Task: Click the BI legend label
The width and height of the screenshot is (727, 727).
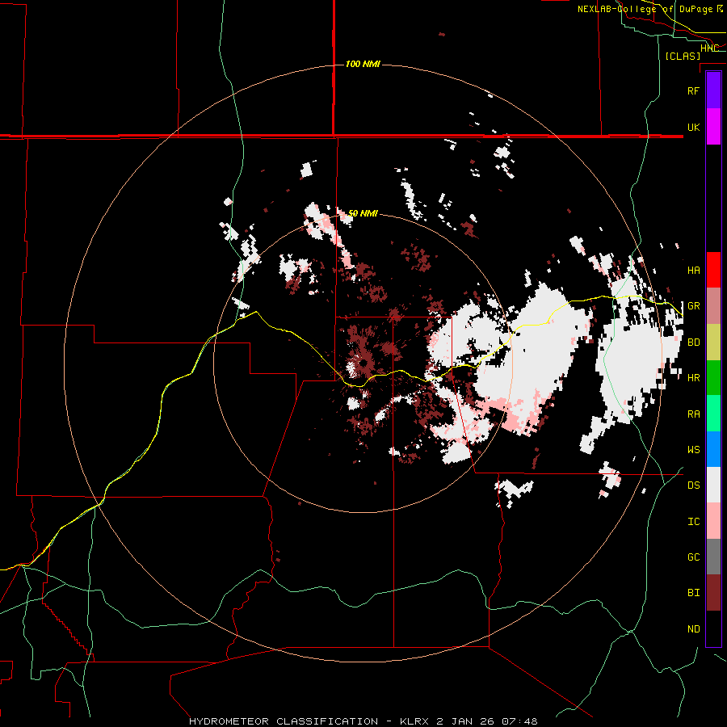Action: (x=693, y=593)
